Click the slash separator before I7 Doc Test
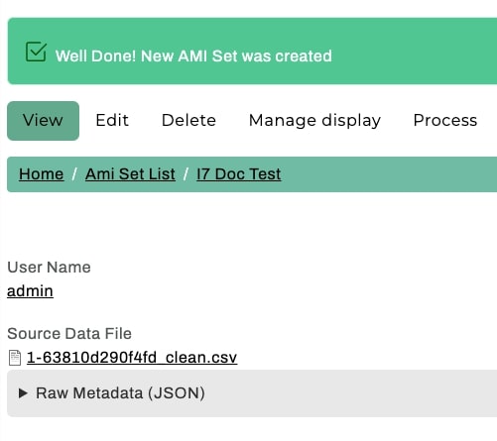The height and width of the screenshot is (441, 497). click(x=186, y=174)
